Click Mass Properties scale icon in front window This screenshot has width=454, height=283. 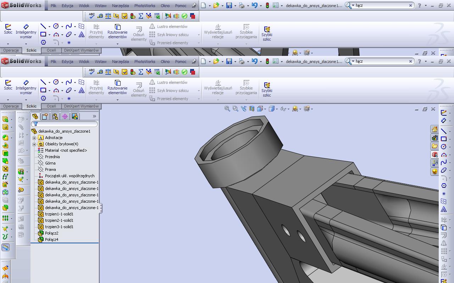(108, 72)
